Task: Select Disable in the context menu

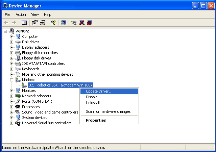Action: tap(92, 97)
